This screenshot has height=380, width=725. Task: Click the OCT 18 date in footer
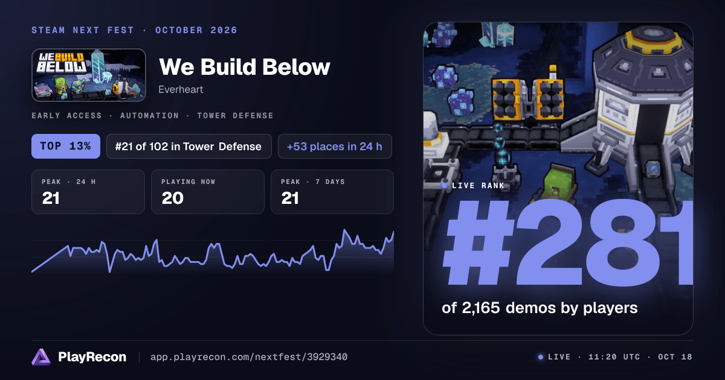point(675,357)
